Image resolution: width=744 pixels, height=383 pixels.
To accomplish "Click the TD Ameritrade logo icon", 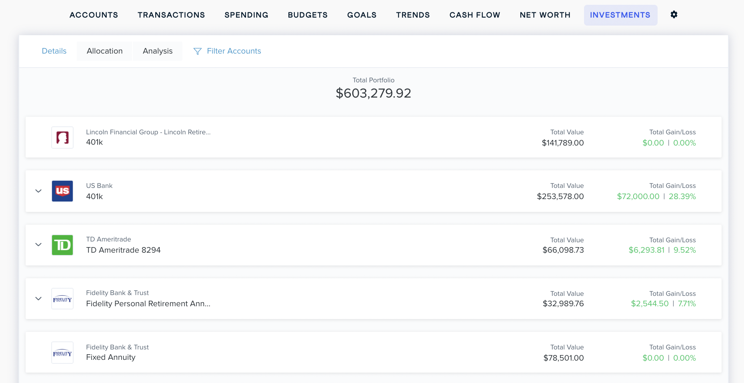I will click(x=62, y=245).
